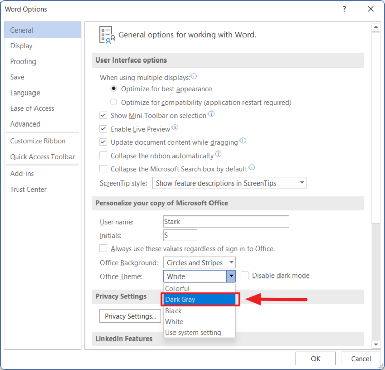Viewport: 385px width, 370px height.
Task: Enable Collapse the ribbon automatically
Action: [103, 156]
